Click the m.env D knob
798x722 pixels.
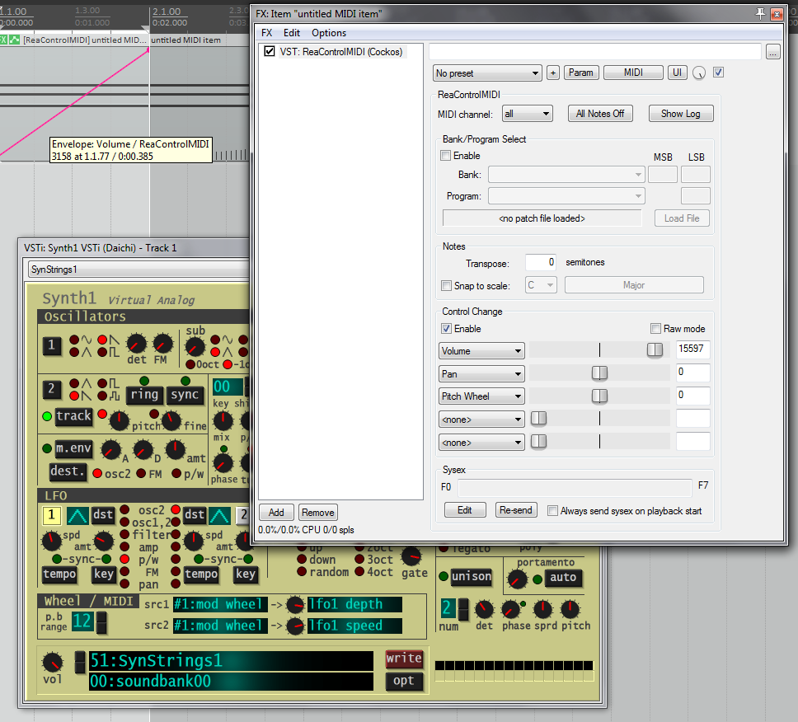143,450
